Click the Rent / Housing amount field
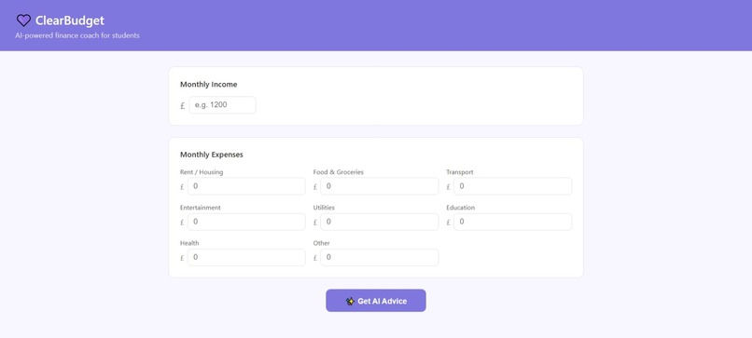The width and height of the screenshot is (752, 338). (246, 186)
